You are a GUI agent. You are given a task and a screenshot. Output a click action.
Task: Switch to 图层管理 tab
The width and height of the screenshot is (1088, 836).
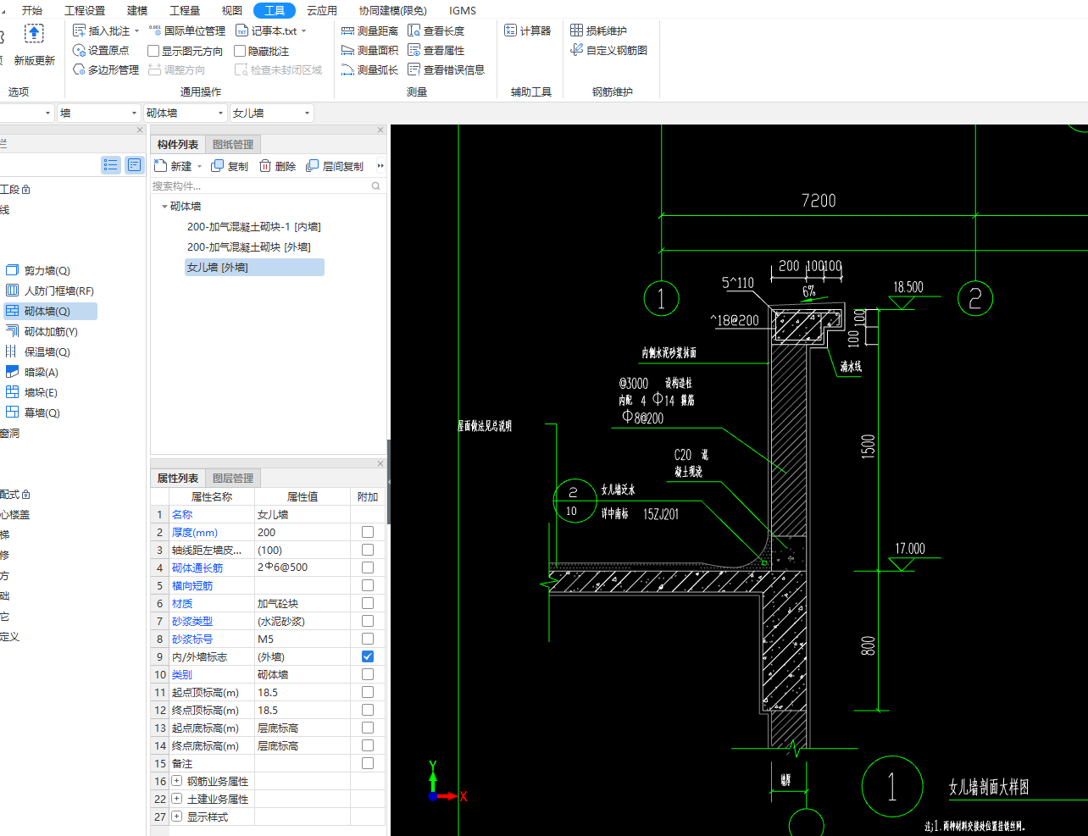tap(233, 479)
